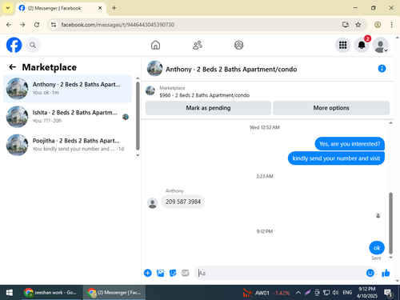Viewport: 400px width, 300px height.
Task: Open a new tab with plus button
Action: click(114, 8)
